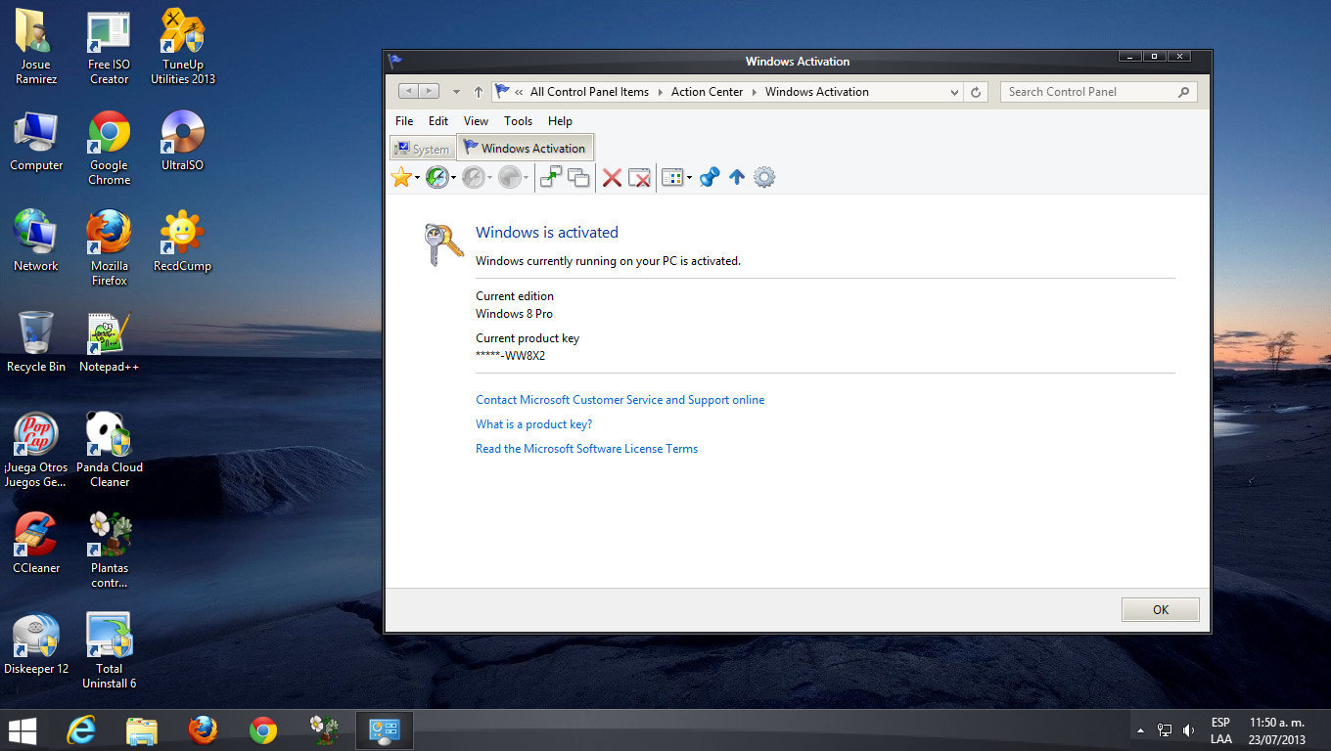Select the Computer desktop icon
The width and height of the screenshot is (1331, 751).
[x=36, y=142]
